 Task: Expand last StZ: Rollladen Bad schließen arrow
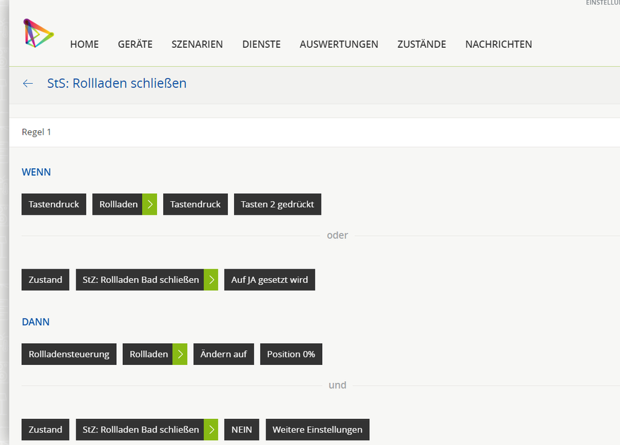click(211, 429)
